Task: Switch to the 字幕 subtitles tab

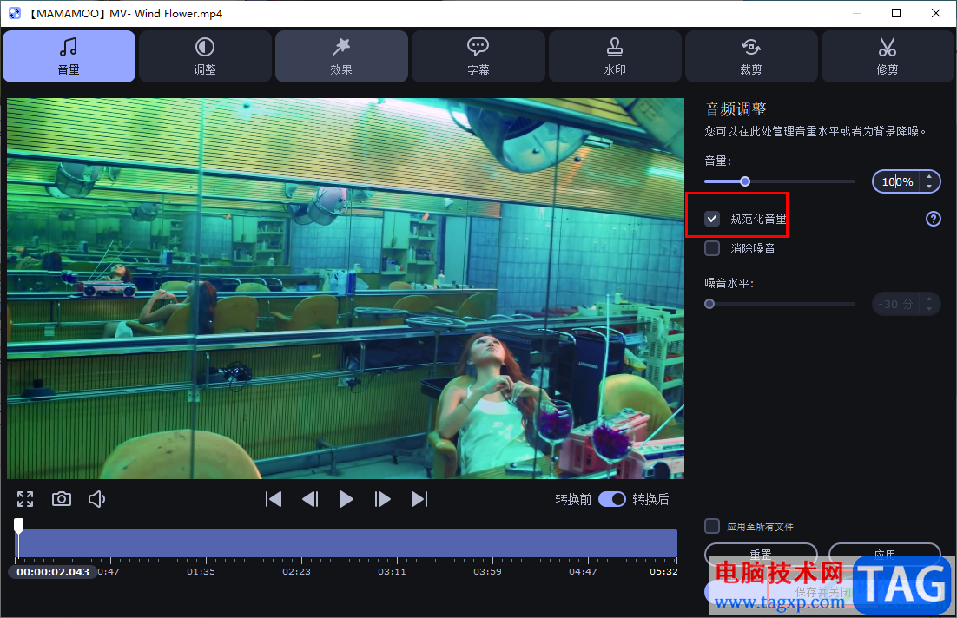Action: click(478, 56)
